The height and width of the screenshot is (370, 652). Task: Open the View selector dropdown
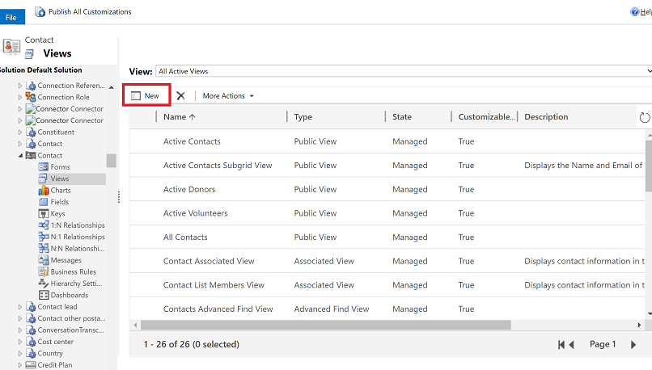click(x=403, y=71)
